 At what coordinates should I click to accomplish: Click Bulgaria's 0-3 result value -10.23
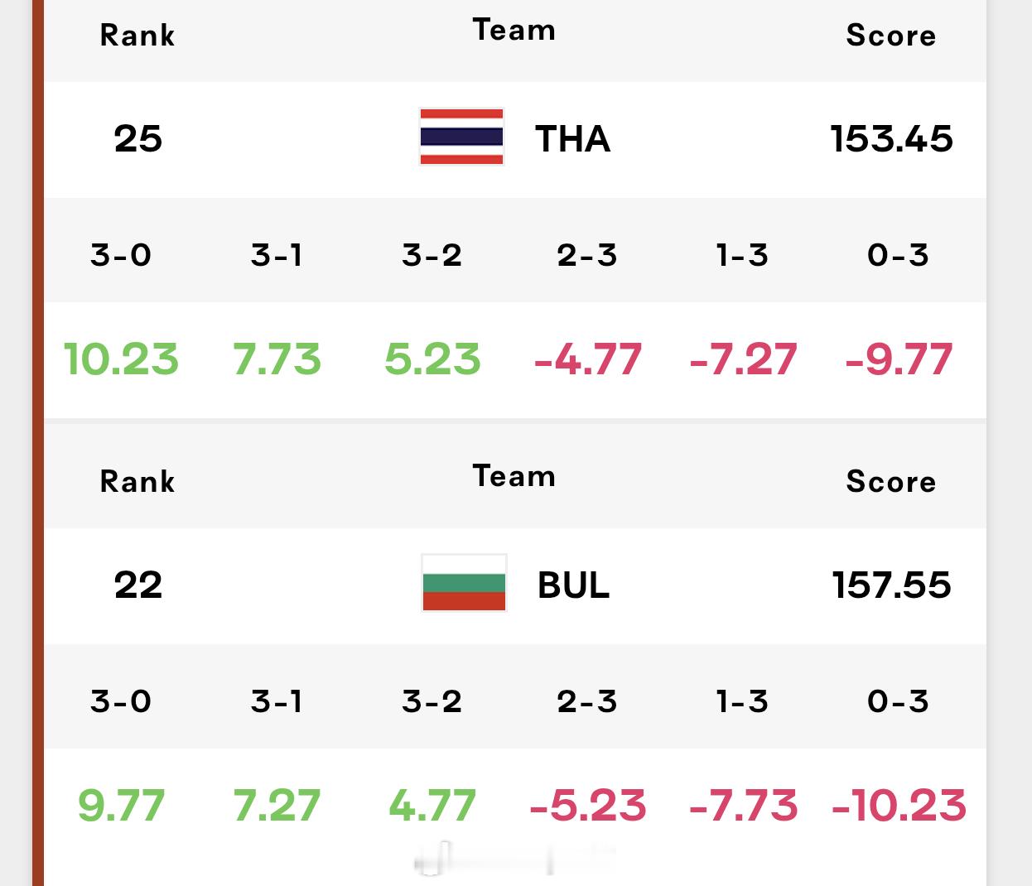tap(899, 806)
